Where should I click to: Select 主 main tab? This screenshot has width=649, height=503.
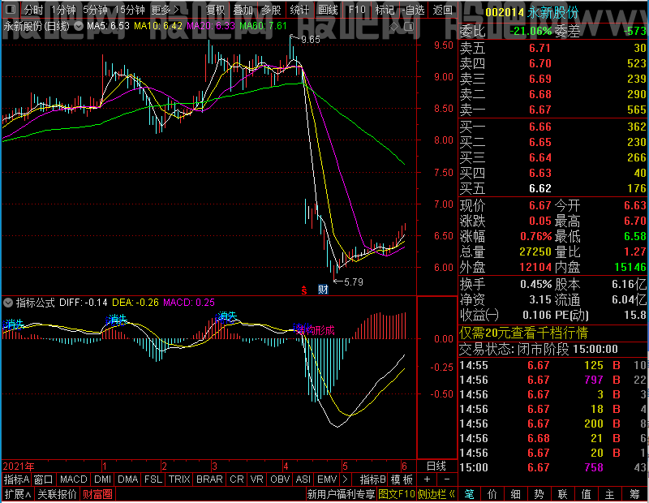610,494
